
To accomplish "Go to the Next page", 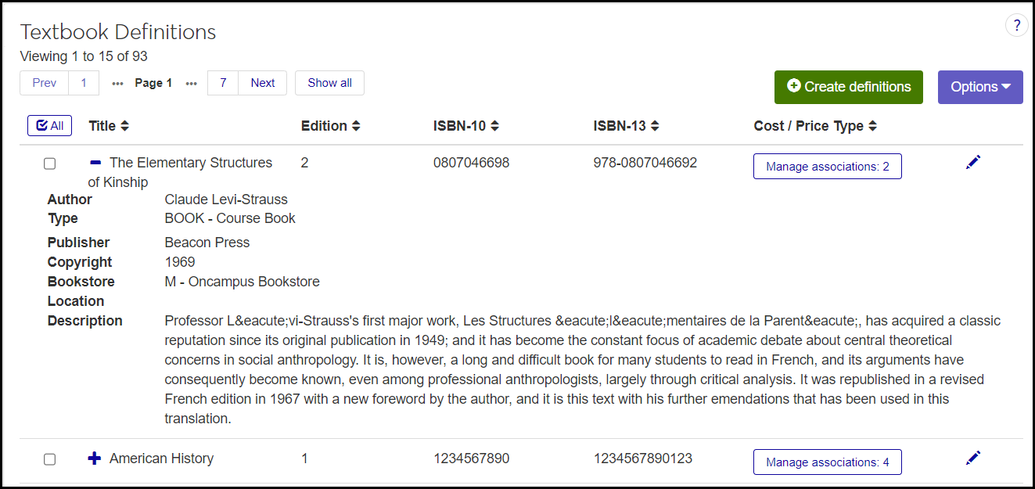I will [x=263, y=83].
